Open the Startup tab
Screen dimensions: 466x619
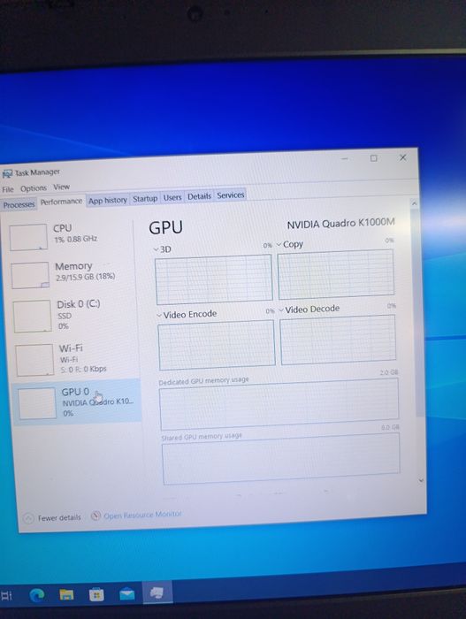[x=145, y=199]
